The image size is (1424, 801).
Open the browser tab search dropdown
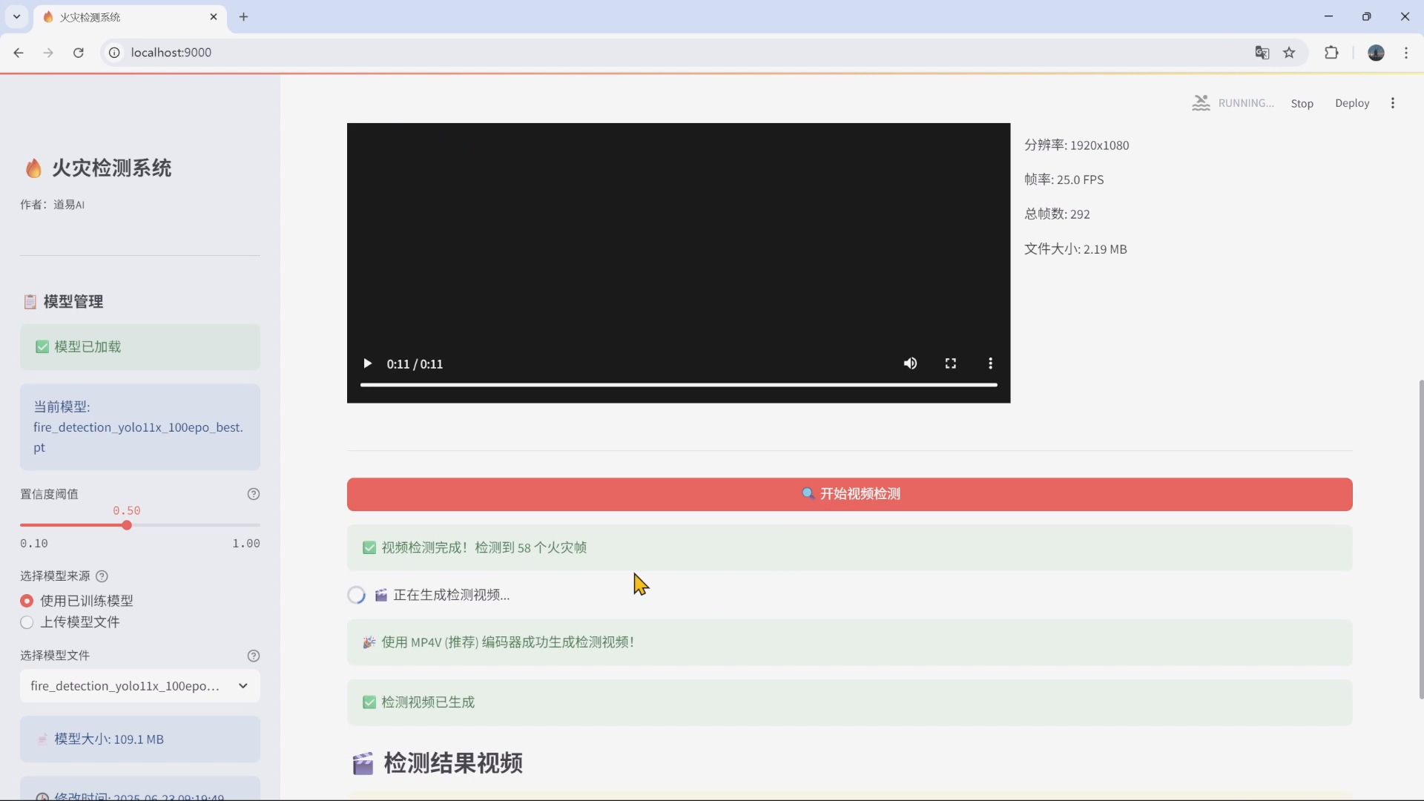coord(16,16)
